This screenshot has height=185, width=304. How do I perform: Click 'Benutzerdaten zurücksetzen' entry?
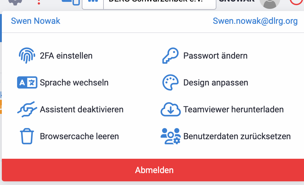point(237,136)
